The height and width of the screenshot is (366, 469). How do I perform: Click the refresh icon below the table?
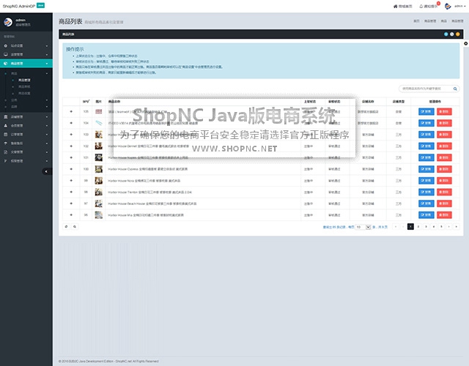pos(67,226)
